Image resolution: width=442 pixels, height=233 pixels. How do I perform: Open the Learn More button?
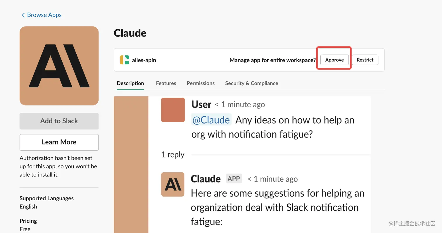coord(59,142)
